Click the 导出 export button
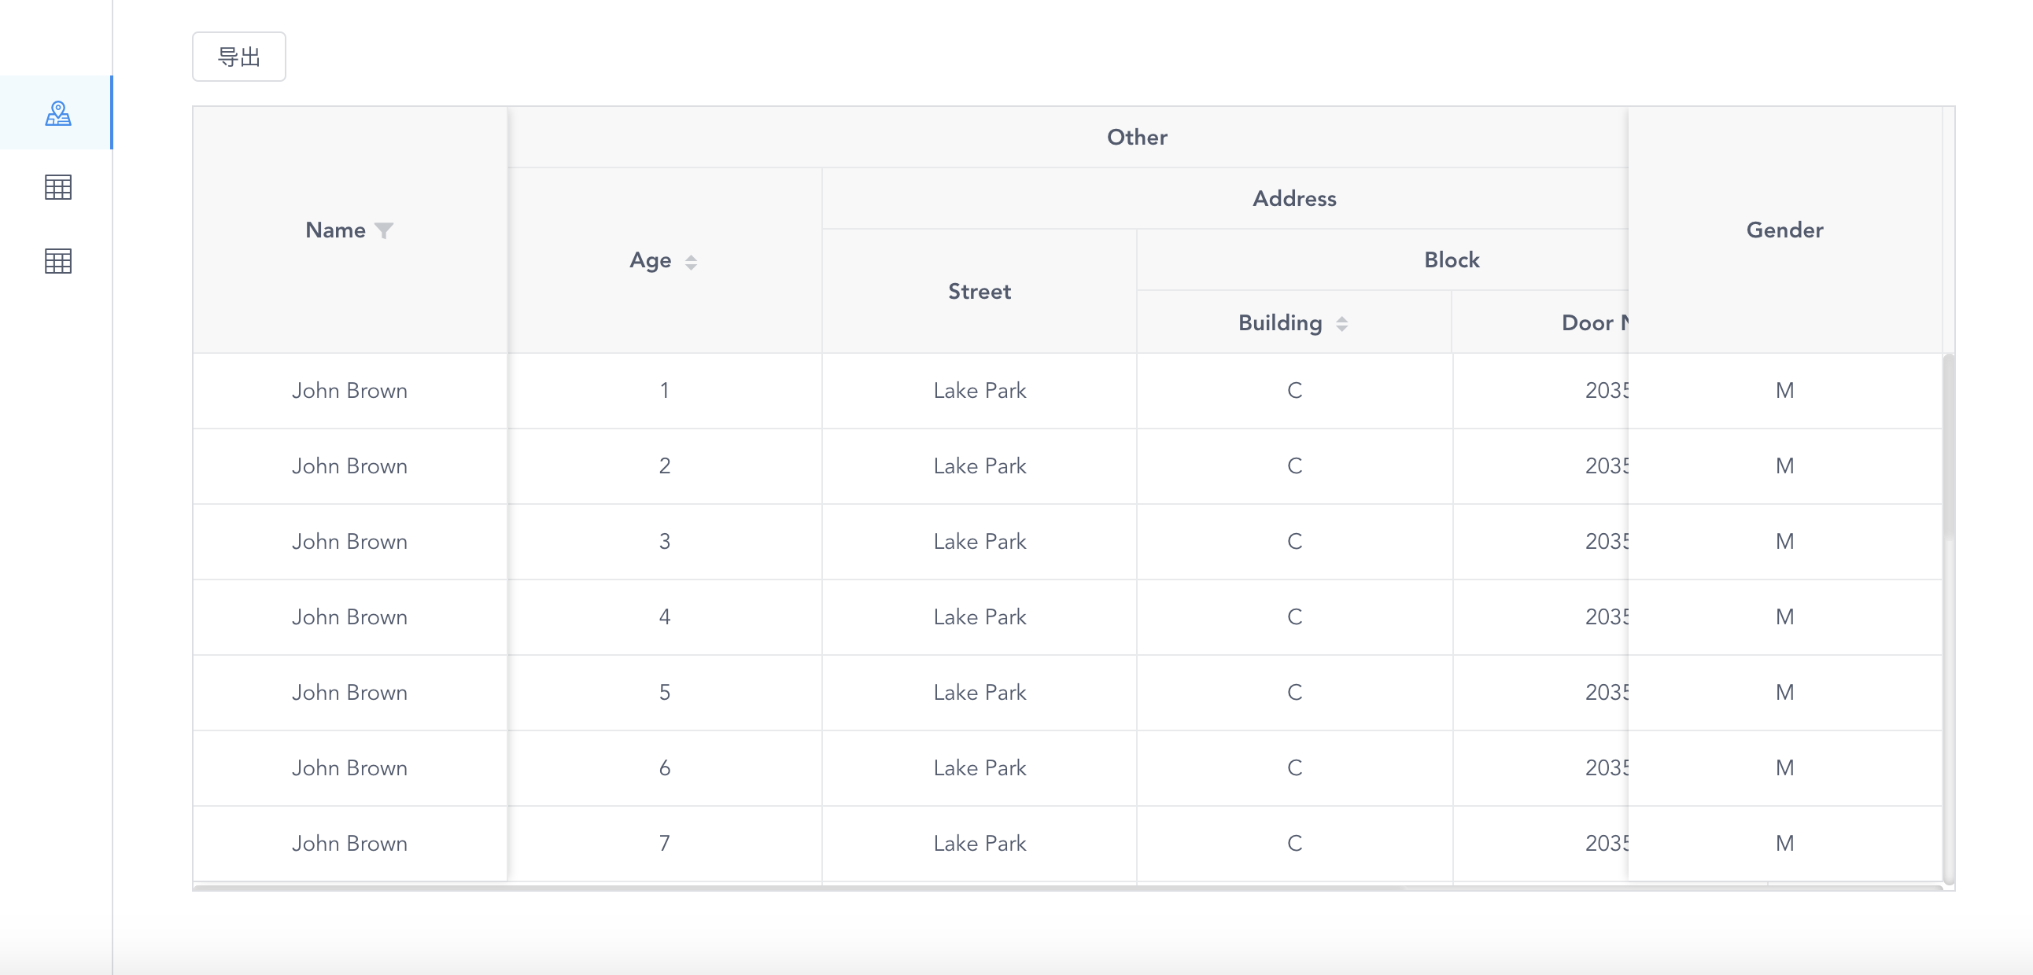The width and height of the screenshot is (2033, 975). click(238, 57)
